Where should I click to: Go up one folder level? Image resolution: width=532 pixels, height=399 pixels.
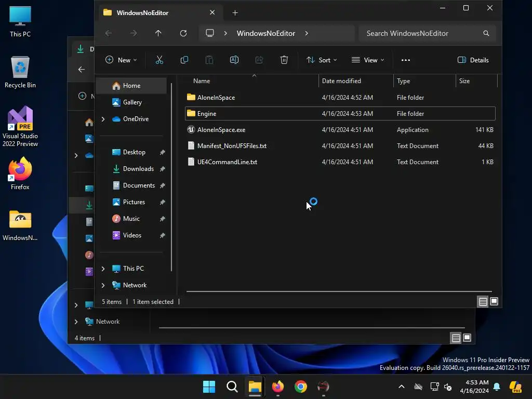click(158, 33)
